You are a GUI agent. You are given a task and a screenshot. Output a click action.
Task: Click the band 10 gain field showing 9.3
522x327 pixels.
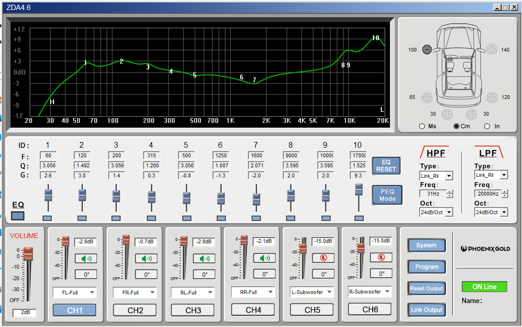[358, 175]
